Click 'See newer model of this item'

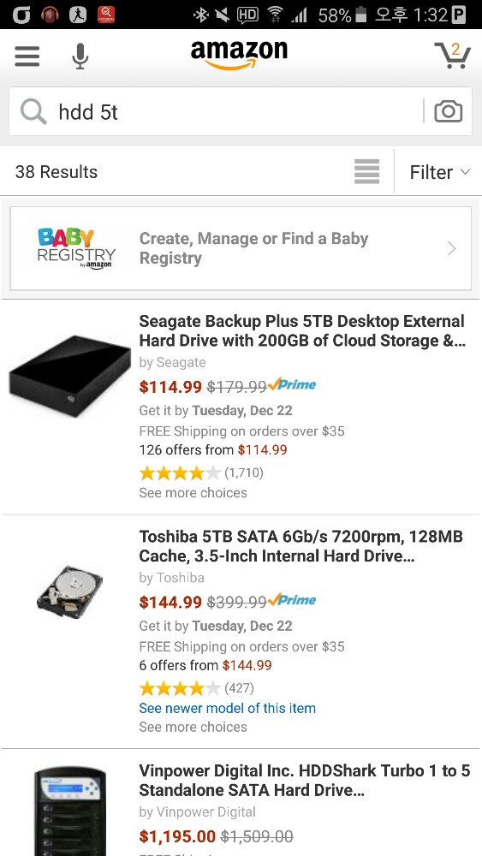coord(227,708)
